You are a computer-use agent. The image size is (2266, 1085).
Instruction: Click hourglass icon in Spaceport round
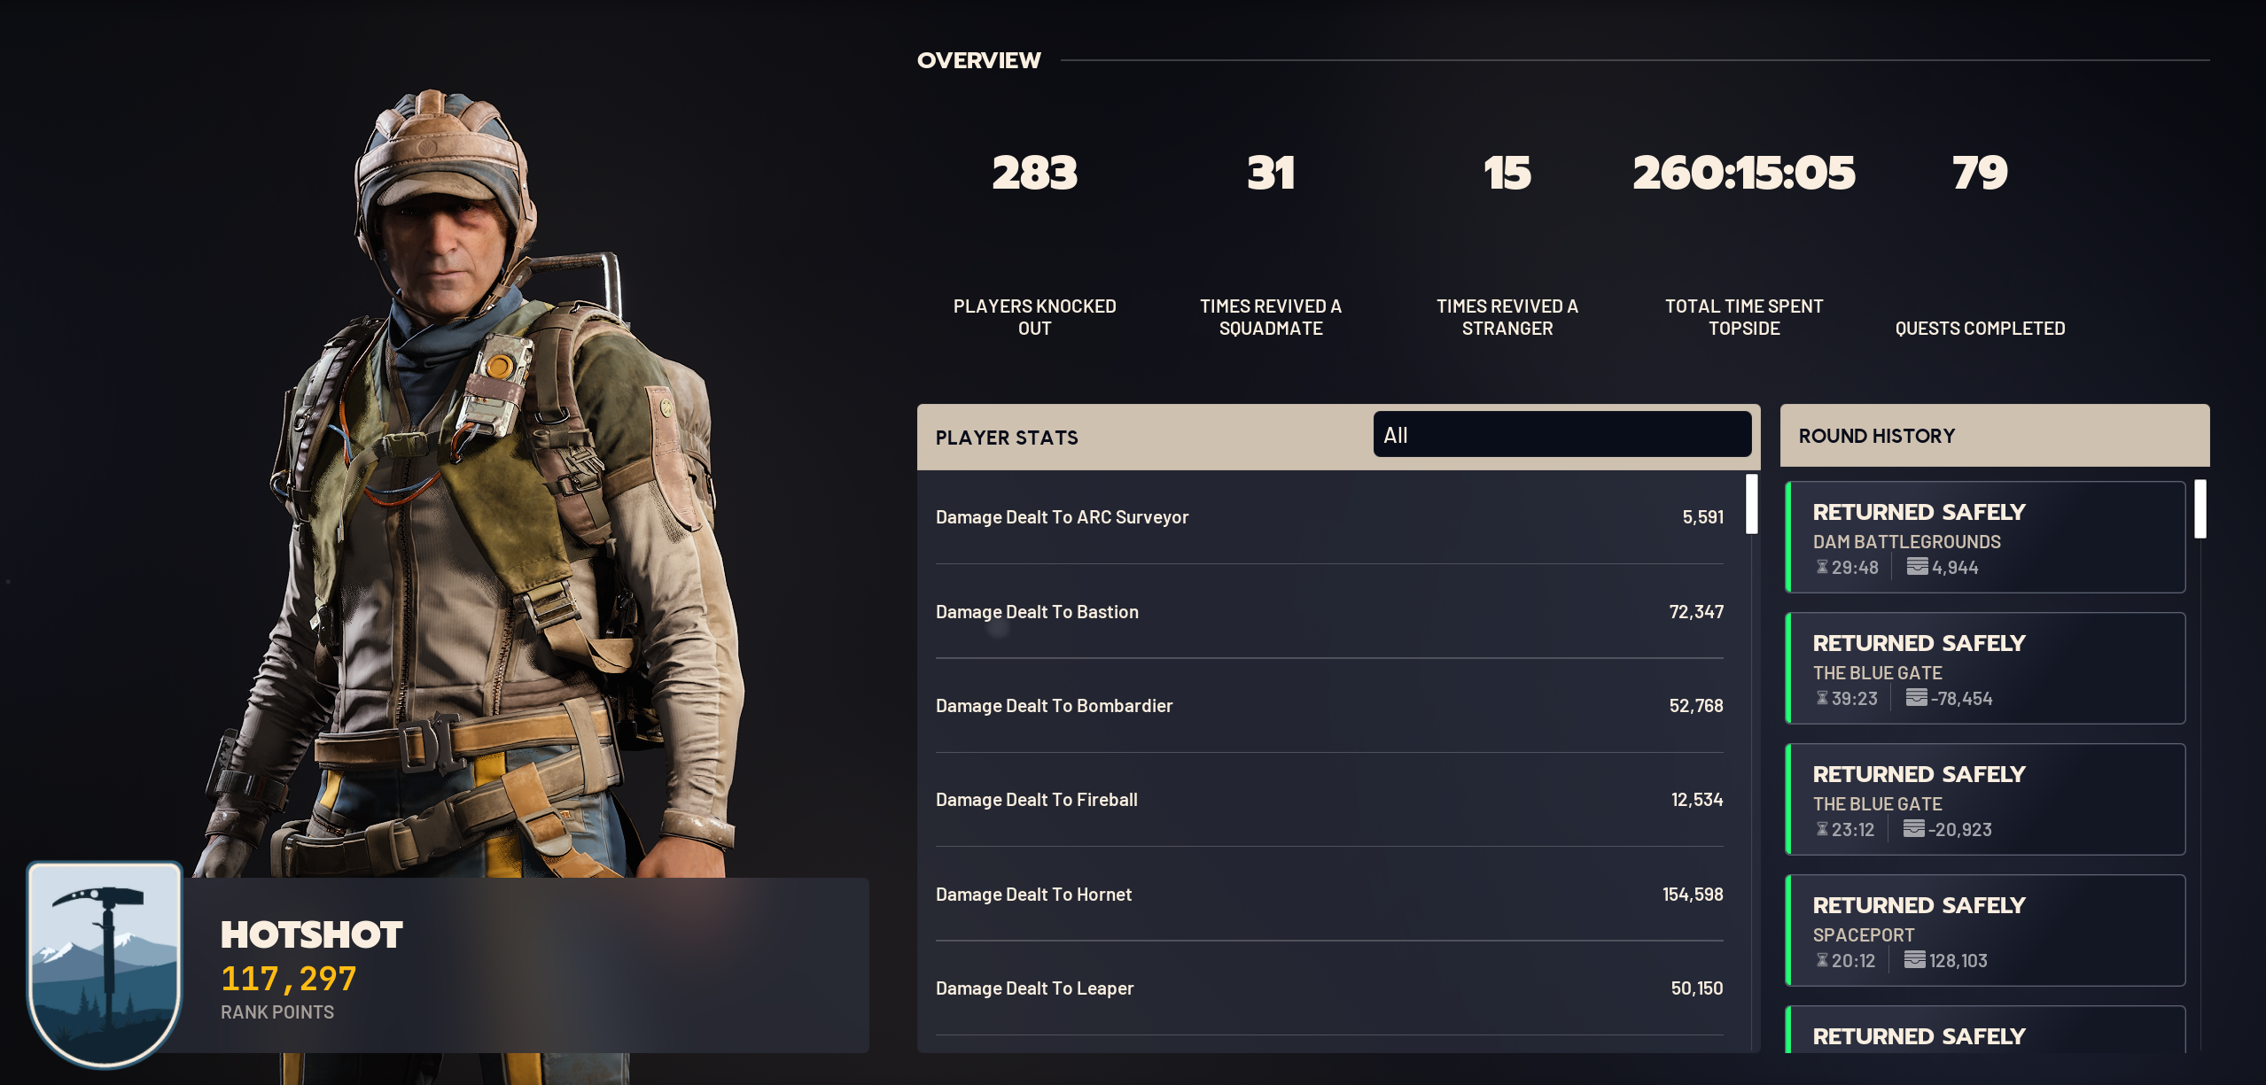(1822, 960)
